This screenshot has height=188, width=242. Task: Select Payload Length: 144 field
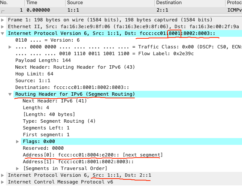tap(43, 60)
